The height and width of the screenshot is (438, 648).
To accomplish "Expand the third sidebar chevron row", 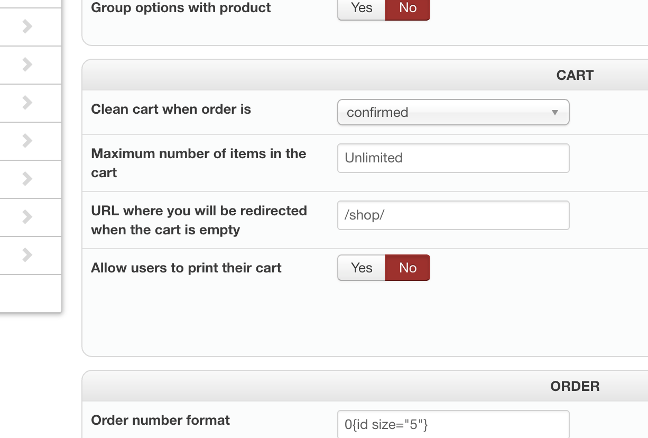I will coord(27,103).
